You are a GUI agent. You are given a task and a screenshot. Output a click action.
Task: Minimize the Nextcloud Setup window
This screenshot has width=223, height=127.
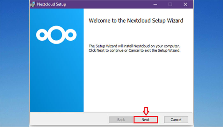155,4
